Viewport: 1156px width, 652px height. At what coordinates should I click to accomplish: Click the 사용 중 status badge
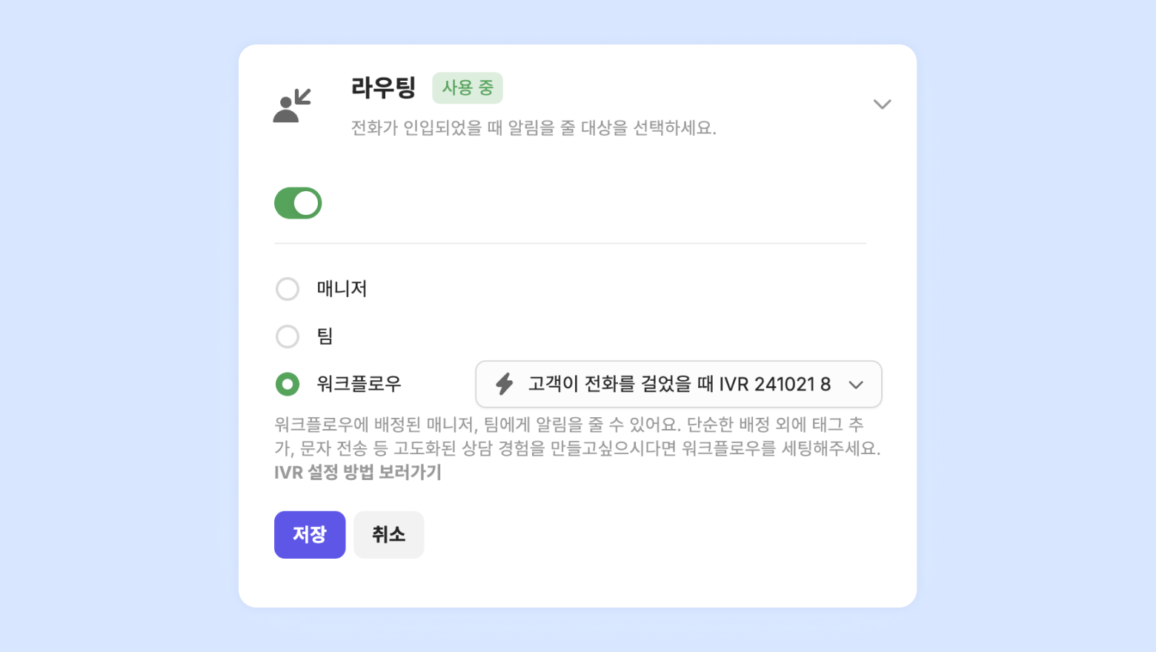[468, 88]
